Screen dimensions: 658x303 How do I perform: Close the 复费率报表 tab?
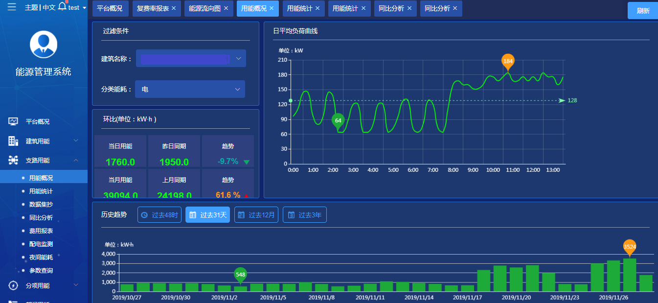pyautogui.click(x=174, y=8)
